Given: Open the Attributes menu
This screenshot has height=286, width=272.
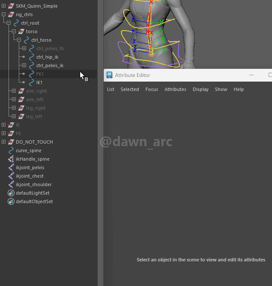Looking at the screenshot, I should (175, 89).
